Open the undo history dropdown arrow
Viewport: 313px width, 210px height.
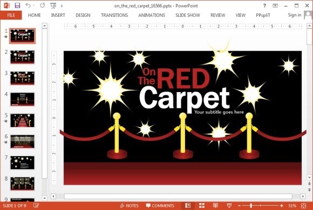click(33, 5)
